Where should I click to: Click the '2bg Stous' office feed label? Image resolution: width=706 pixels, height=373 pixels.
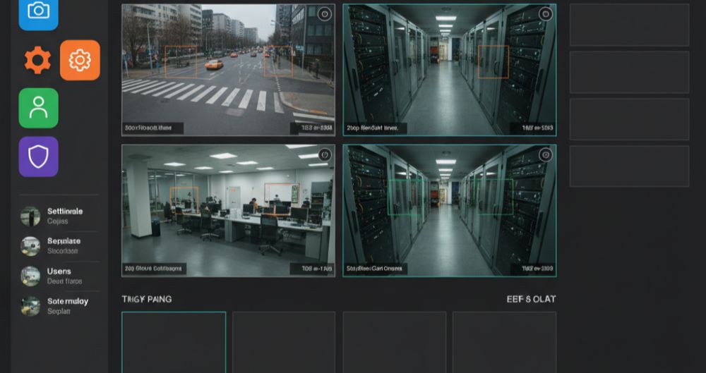pos(154,269)
